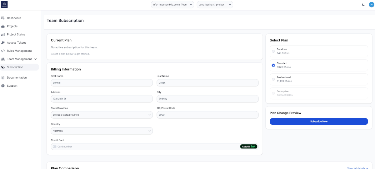Click the ZIP/Postal Code field
375x169 pixels.
[x=207, y=115]
